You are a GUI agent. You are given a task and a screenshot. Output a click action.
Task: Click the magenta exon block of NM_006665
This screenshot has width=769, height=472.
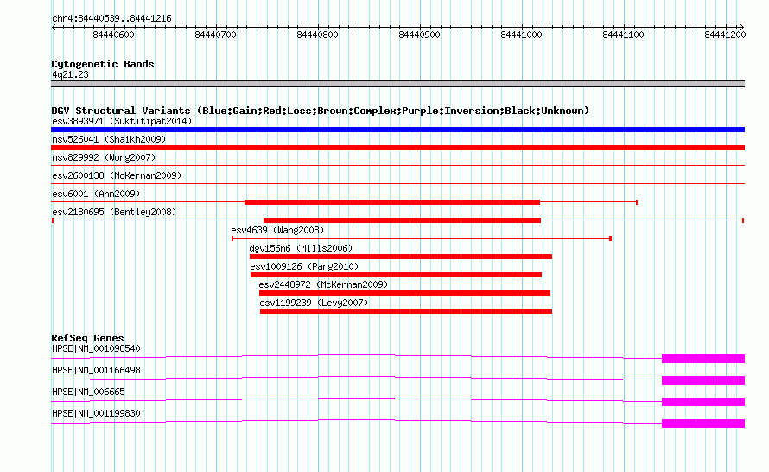pos(703,402)
